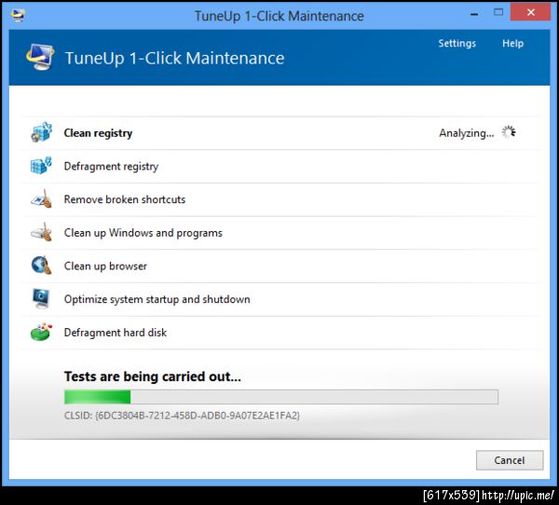
Task: Select Clean up Windows and programs text
Action: click(143, 233)
